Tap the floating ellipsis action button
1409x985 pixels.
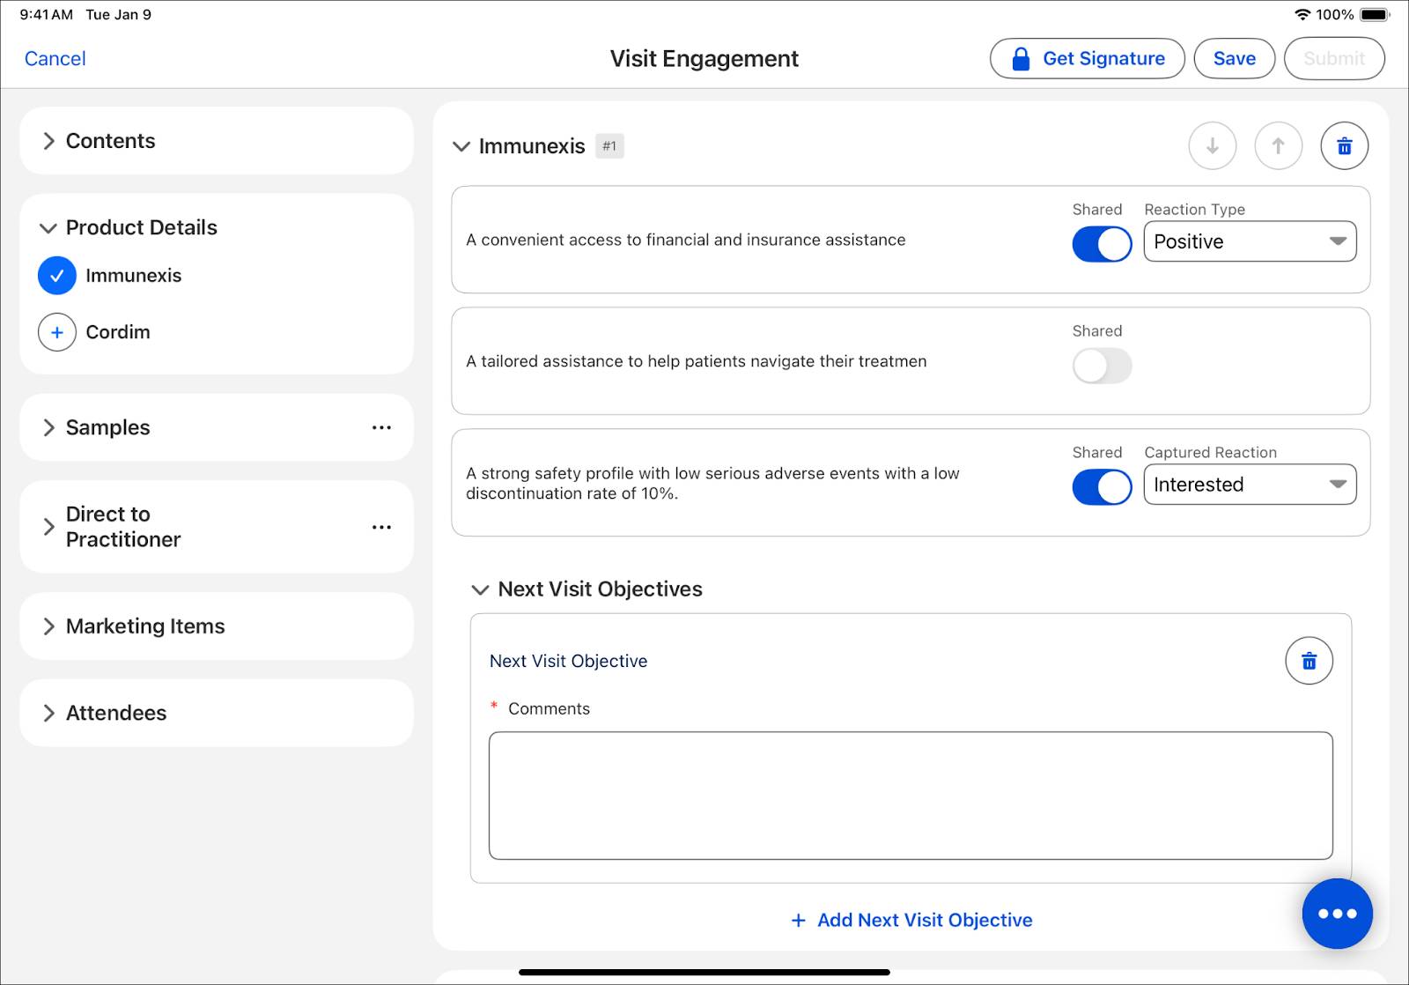(x=1337, y=914)
